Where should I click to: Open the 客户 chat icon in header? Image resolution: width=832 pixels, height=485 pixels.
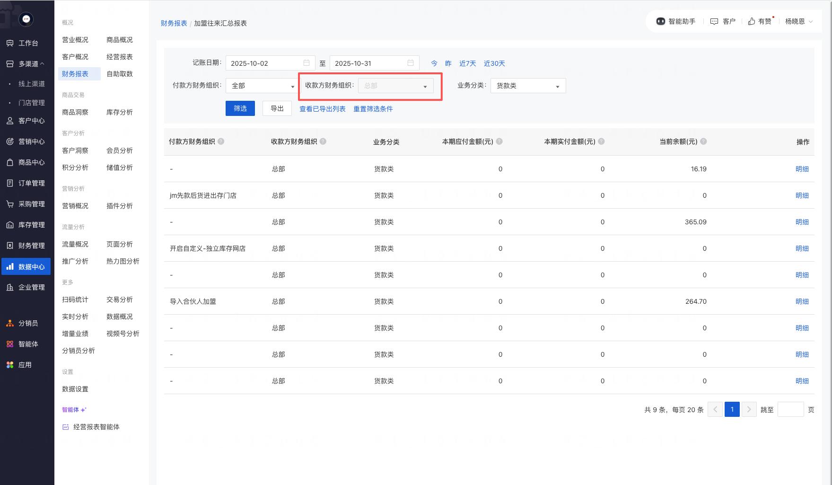click(714, 21)
